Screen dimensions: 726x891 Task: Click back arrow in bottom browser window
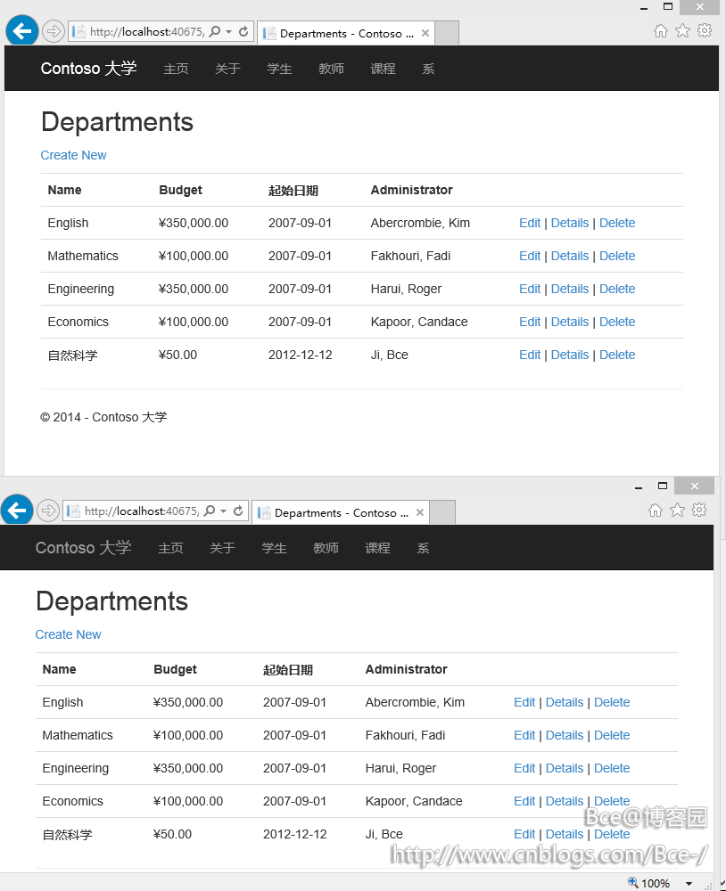(x=17, y=510)
